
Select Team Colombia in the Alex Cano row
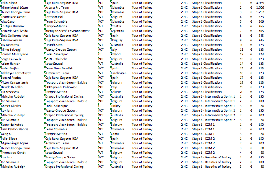56,21
